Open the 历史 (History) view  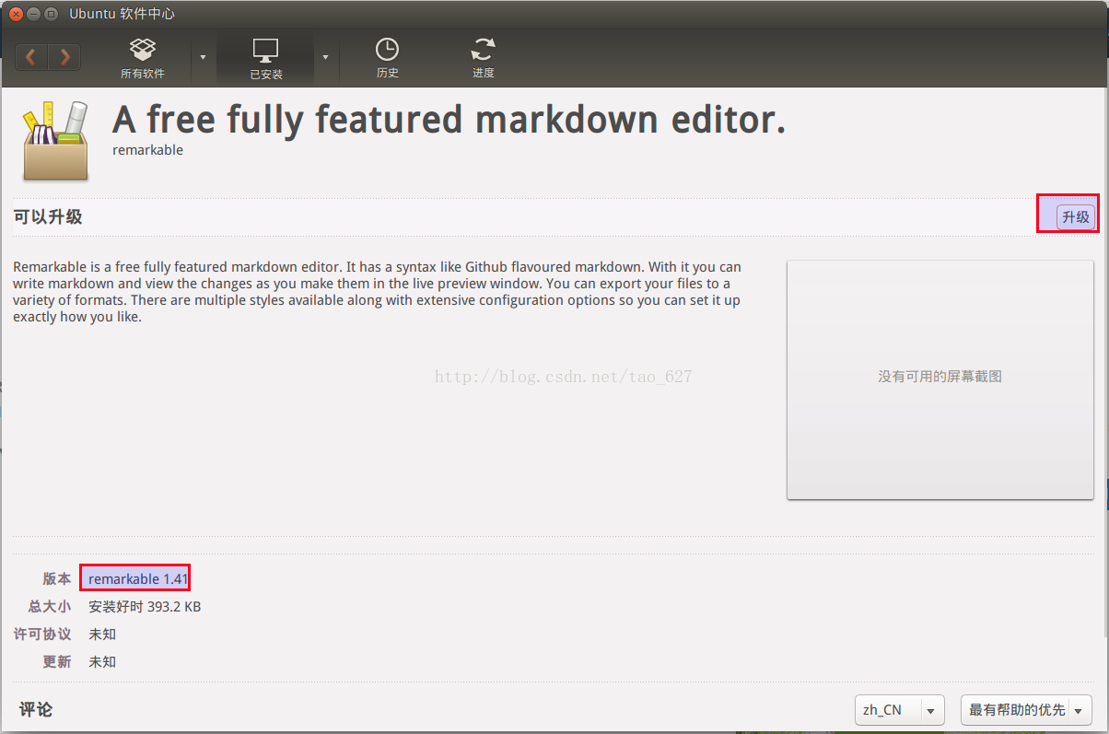tap(387, 59)
